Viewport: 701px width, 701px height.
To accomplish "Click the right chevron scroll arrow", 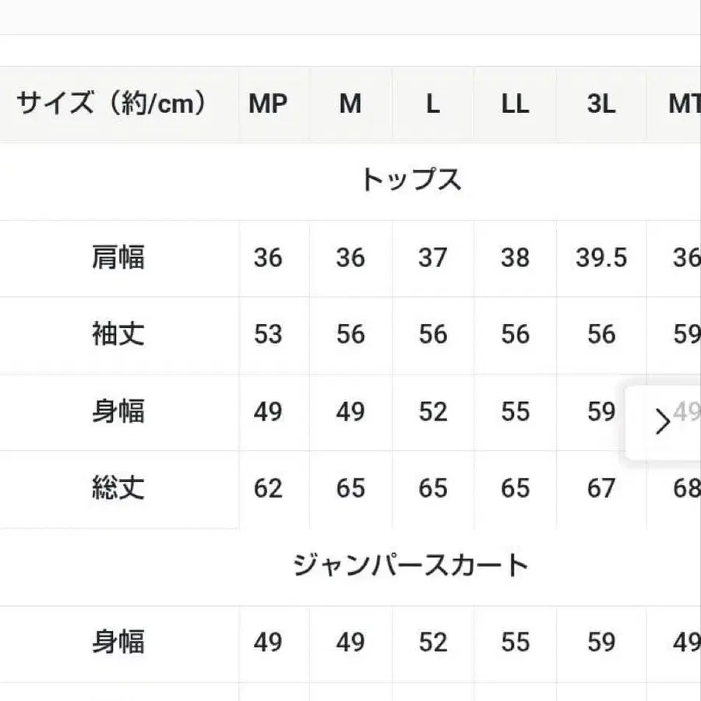I will tap(663, 422).
